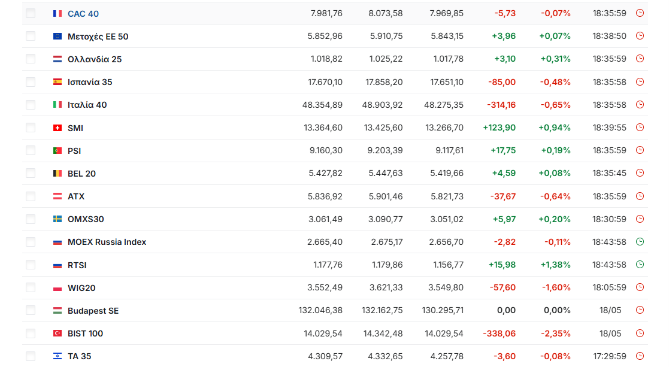Viewport: 669px width, 367px height.
Task: Click the Turkish flag beside BIST 100
Action: coord(57,333)
